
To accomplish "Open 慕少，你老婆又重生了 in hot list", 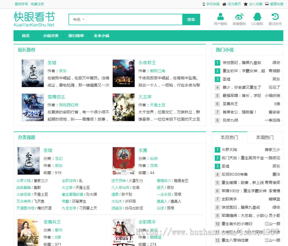I will pos(242,87).
